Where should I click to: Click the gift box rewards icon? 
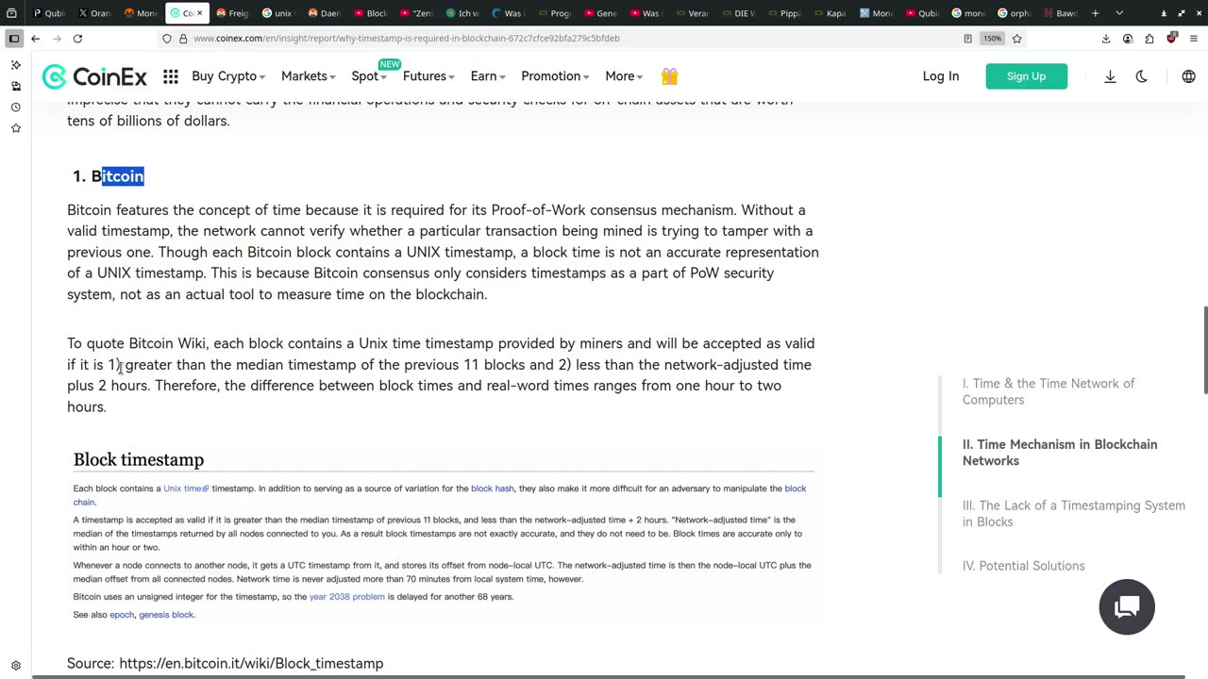point(669,76)
